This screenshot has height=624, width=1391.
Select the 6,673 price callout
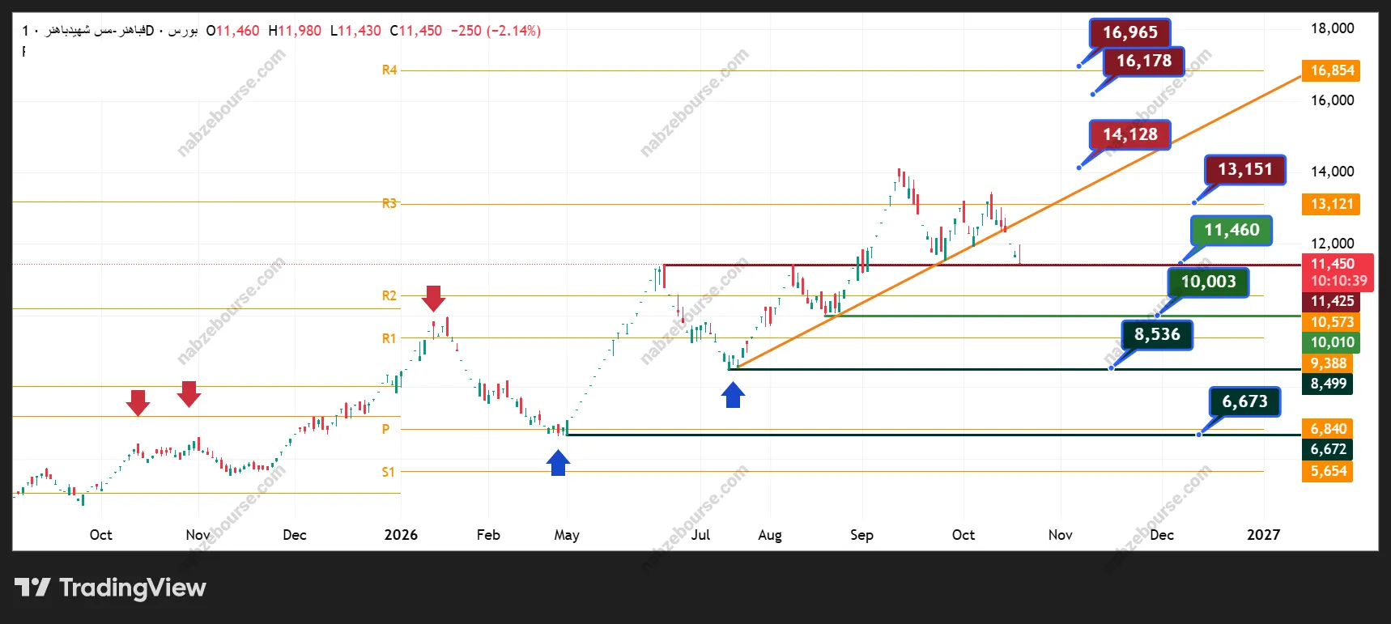click(1244, 401)
